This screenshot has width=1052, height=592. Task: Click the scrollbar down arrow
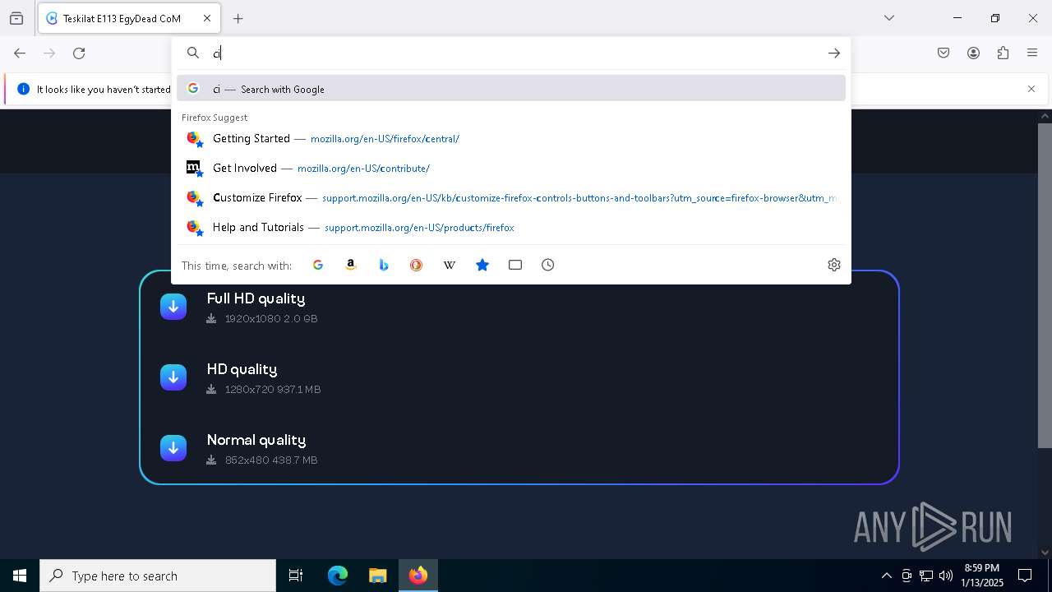(x=1045, y=552)
